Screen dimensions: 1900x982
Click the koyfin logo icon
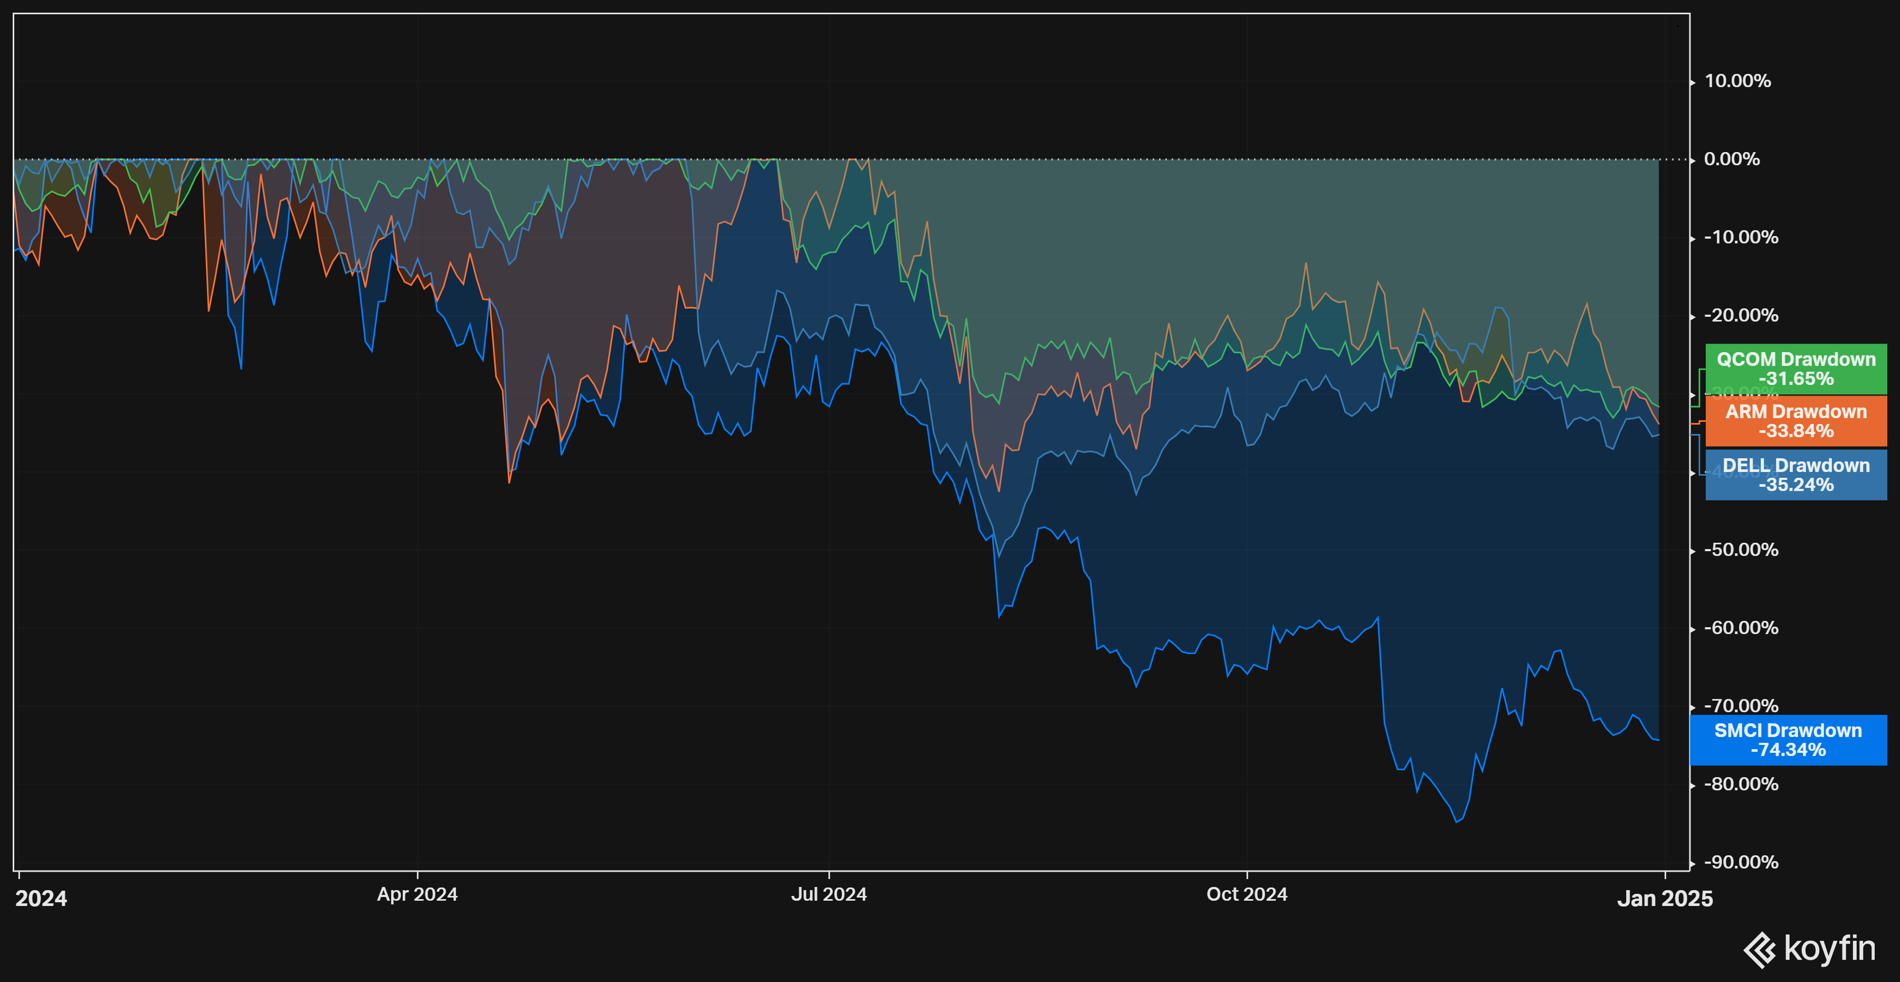tap(1760, 950)
